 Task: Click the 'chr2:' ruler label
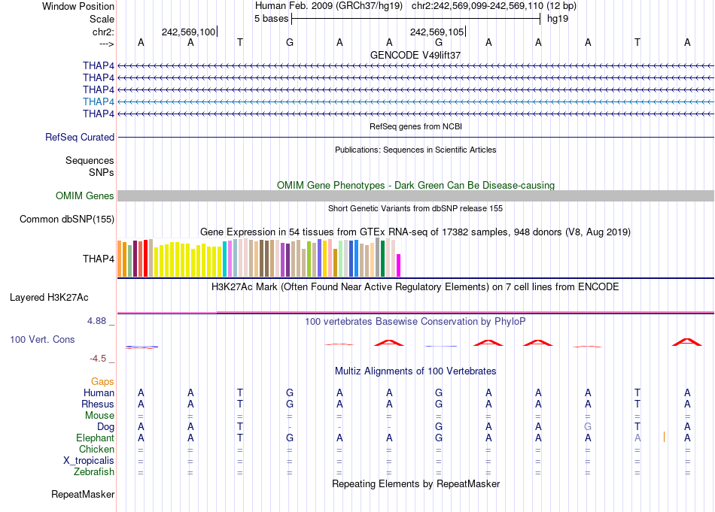point(103,32)
